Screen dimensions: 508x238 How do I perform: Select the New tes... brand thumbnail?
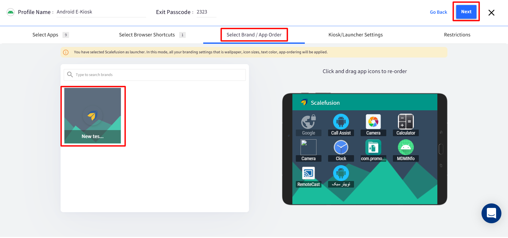(x=93, y=116)
